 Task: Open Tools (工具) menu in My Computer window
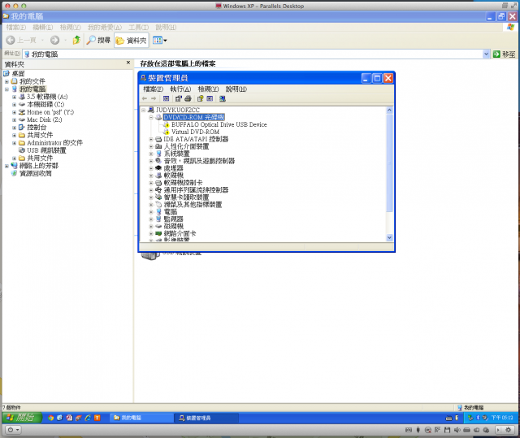(138, 27)
